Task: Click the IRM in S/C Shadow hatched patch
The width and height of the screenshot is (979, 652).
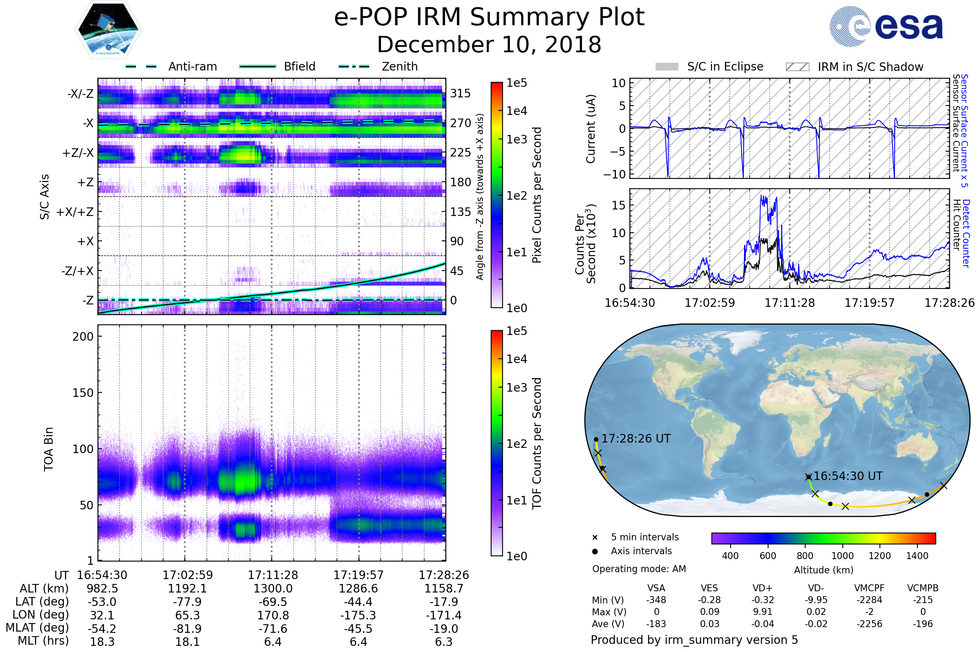Action: point(797,67)
